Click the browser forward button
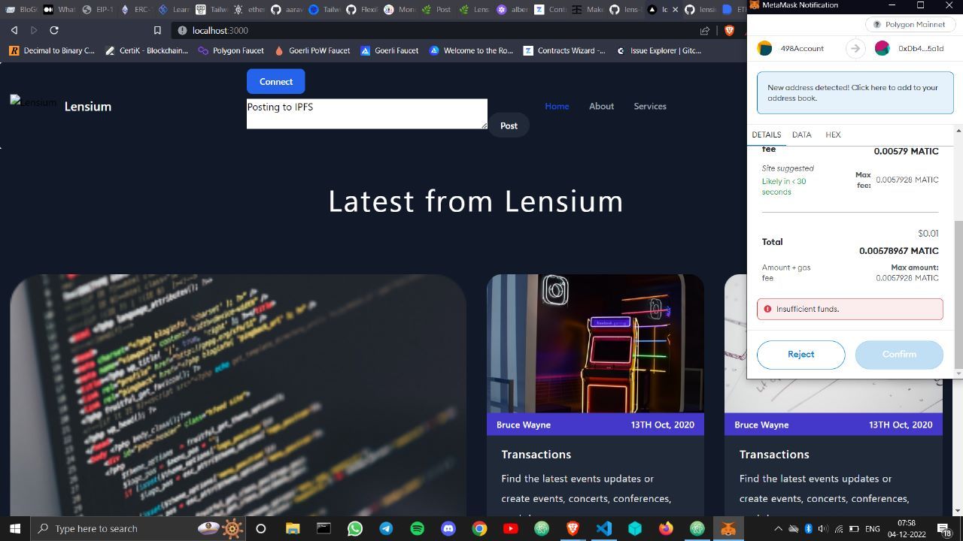The width and height of the screenshot is (963, 541). [34, 30]
